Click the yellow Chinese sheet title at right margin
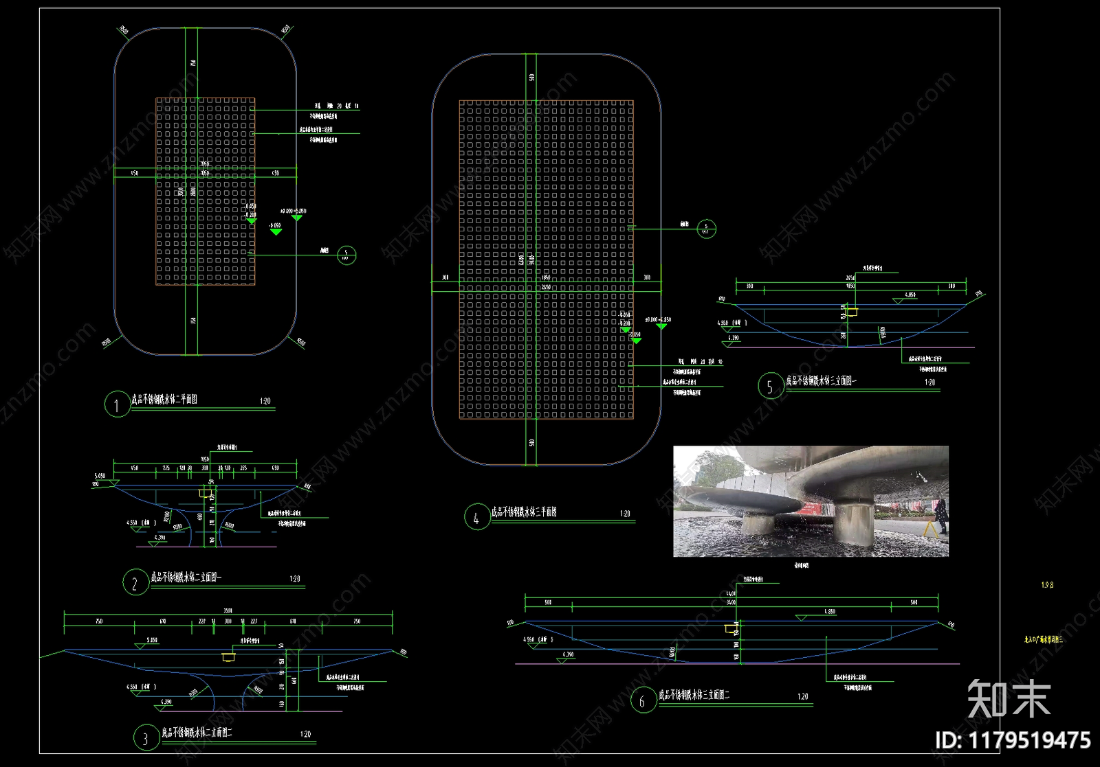The height and width of the screenshot is (767, 1100). 1044,639
